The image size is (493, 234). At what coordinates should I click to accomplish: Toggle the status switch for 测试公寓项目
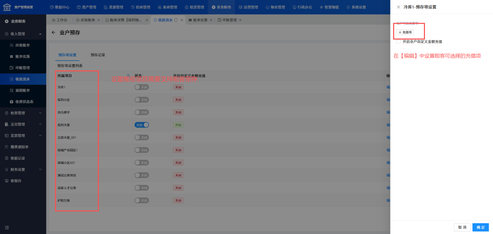click(142, 175)
